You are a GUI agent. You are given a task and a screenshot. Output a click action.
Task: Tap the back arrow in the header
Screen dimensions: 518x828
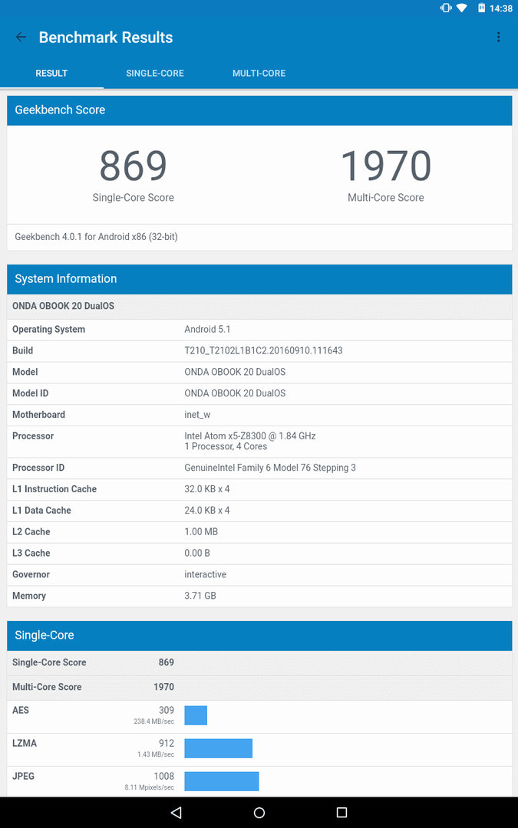click(21, 37)
